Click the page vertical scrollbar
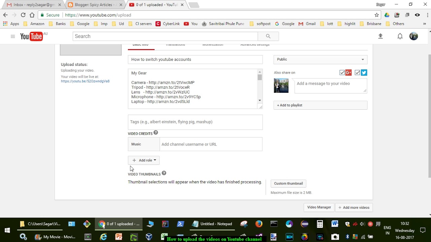The width and height of the screenshot is (431, 242). click(x=429, y=116)
